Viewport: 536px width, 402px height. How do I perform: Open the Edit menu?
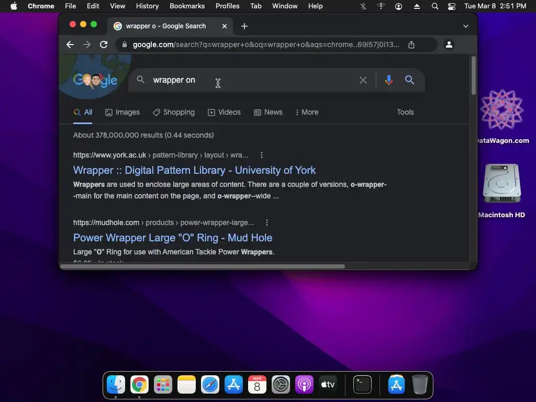[x=93, y=6]
